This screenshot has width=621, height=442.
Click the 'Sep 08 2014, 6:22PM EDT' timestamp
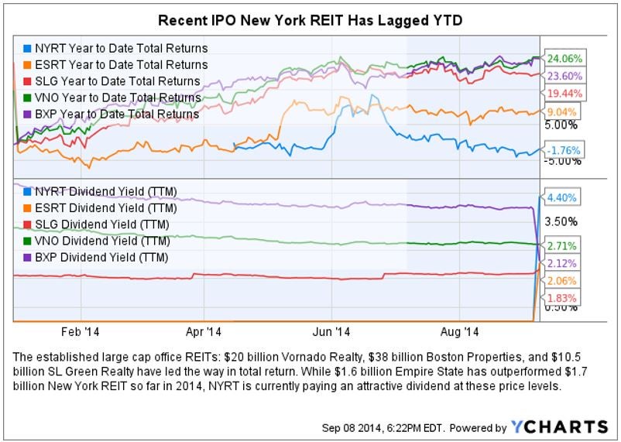click(383, 428)
